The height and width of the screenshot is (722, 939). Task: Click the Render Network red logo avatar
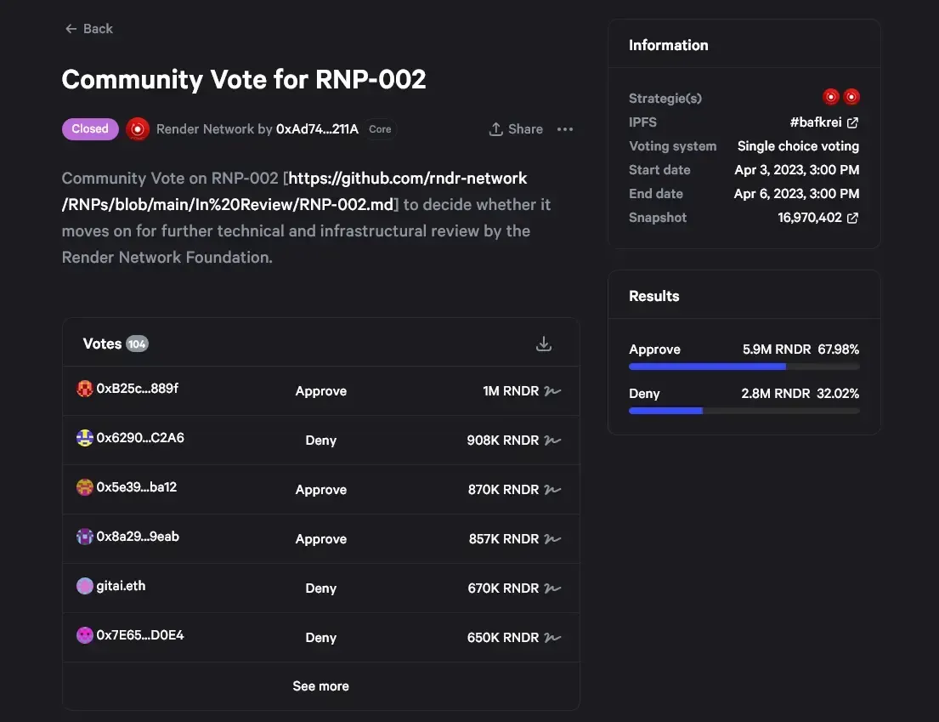coord(137,129)
